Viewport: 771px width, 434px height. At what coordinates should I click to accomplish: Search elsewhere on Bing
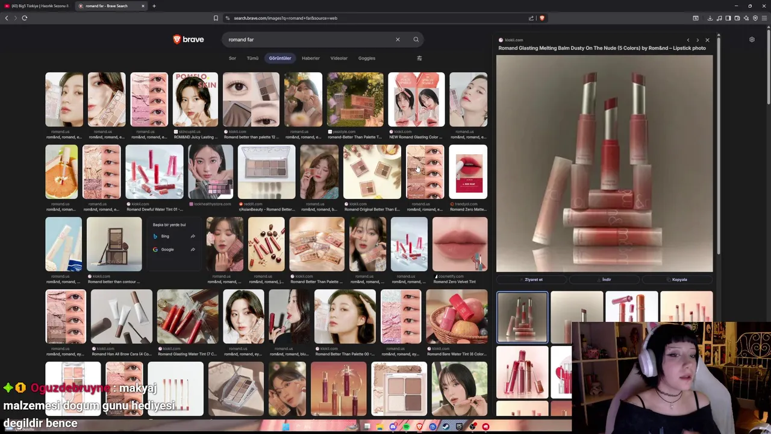[x=174, y=236]
